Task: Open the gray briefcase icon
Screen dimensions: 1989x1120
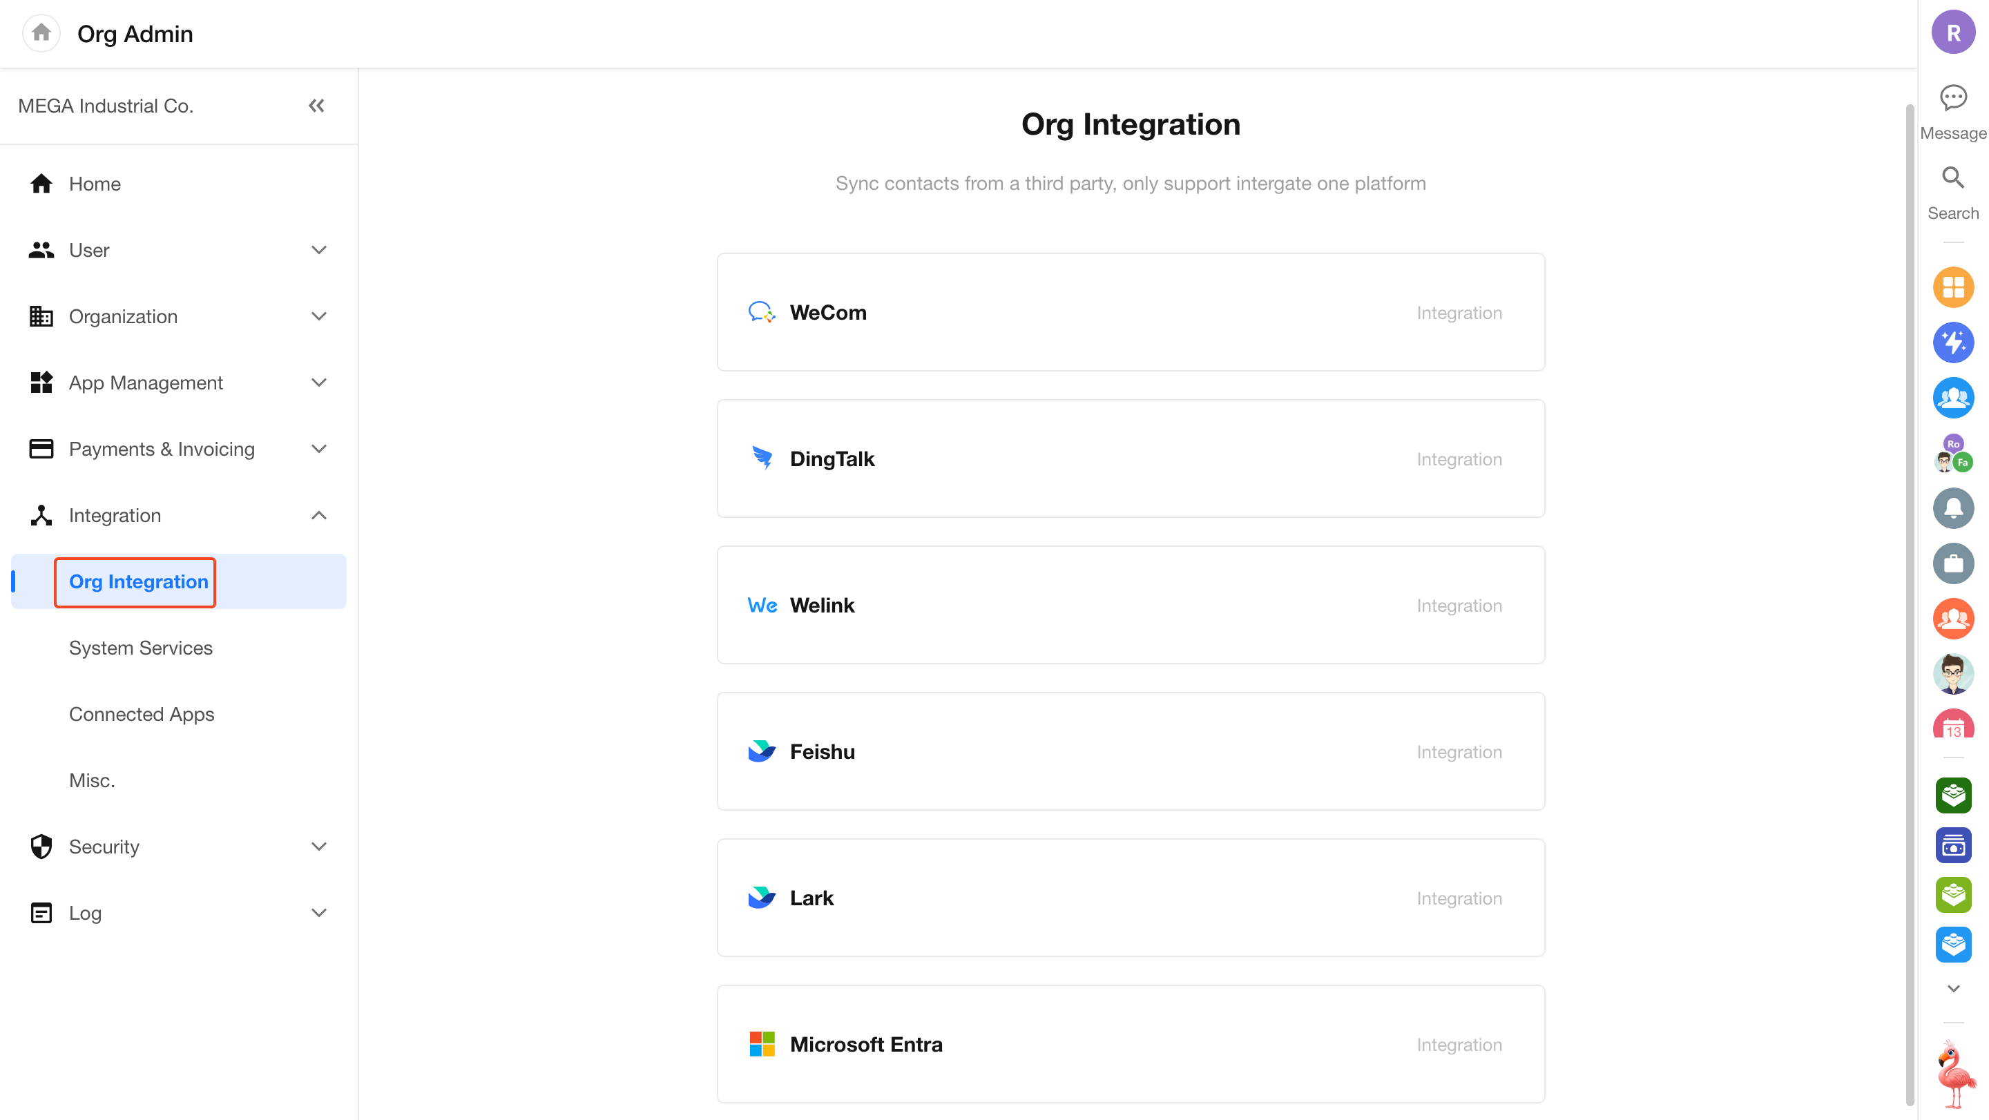Action: [x=1952, y=563]
